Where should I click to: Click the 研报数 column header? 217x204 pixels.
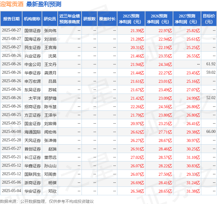click(89, 19)
